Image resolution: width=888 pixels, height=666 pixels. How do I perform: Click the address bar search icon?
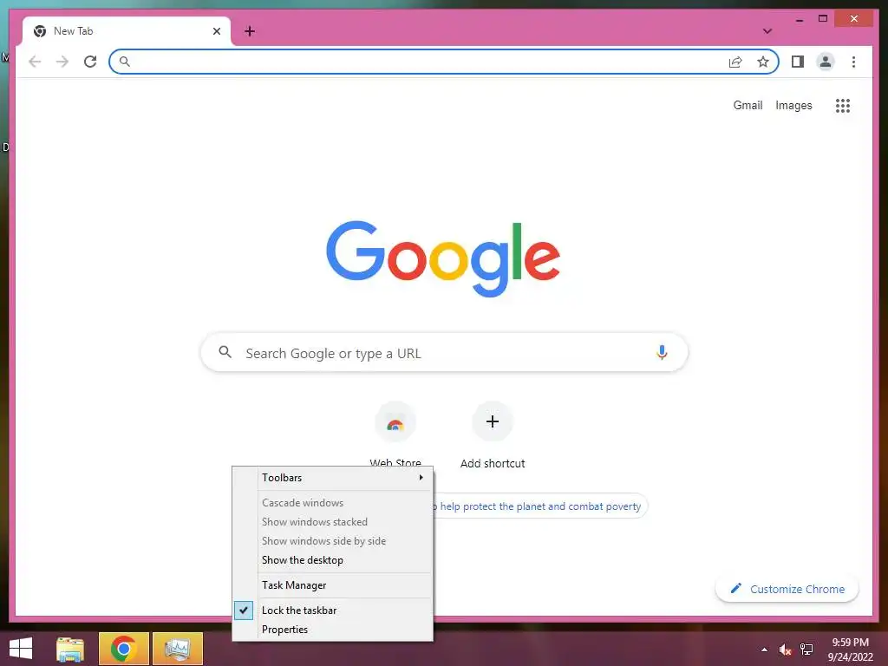point(125,62)
